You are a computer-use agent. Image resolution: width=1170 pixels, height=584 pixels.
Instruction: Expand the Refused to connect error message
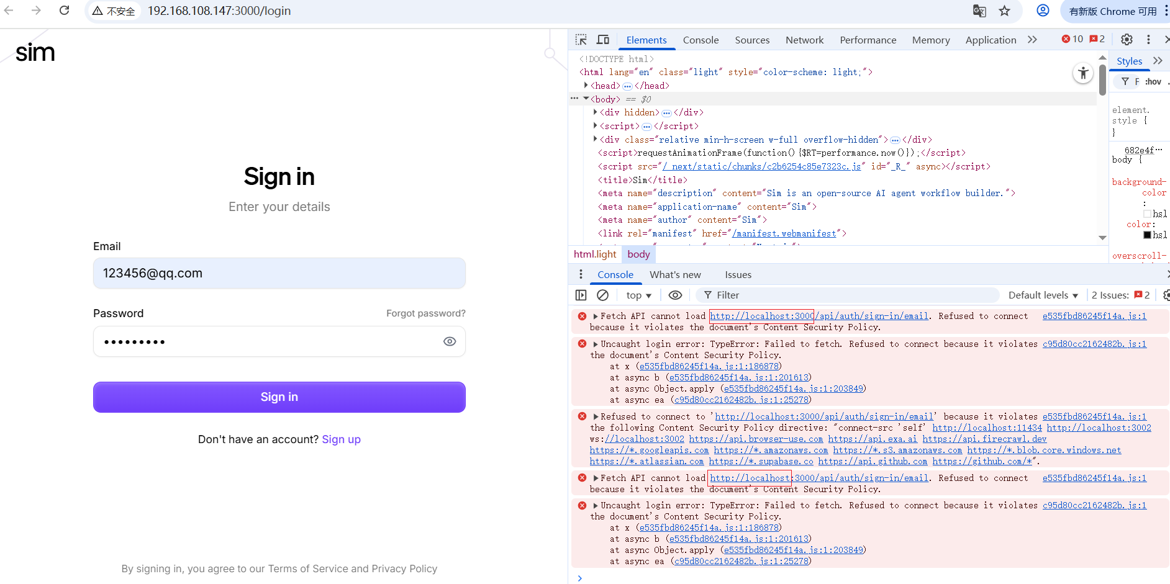596,417
